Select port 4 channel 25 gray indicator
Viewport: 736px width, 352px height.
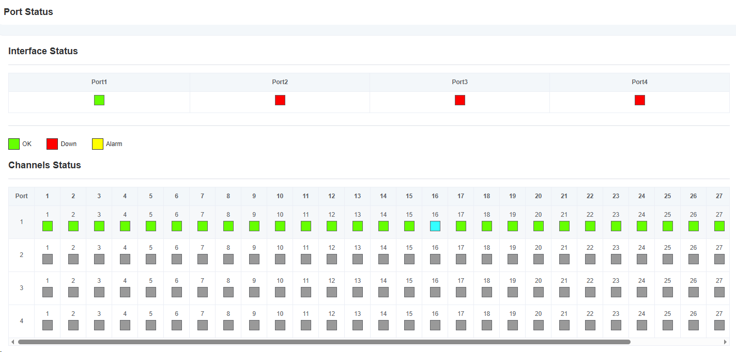668,325
